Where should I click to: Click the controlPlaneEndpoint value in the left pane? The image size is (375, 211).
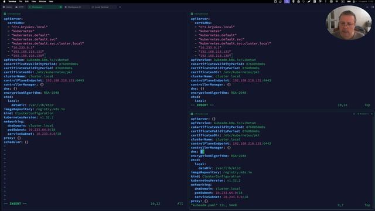(65, 80)
